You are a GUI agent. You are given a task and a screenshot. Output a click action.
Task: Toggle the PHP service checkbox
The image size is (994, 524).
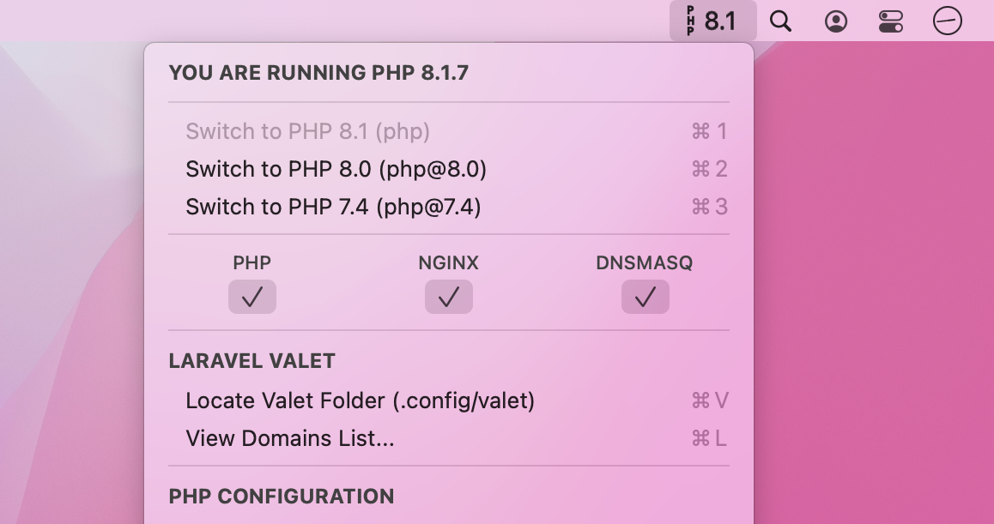(252, 297)
